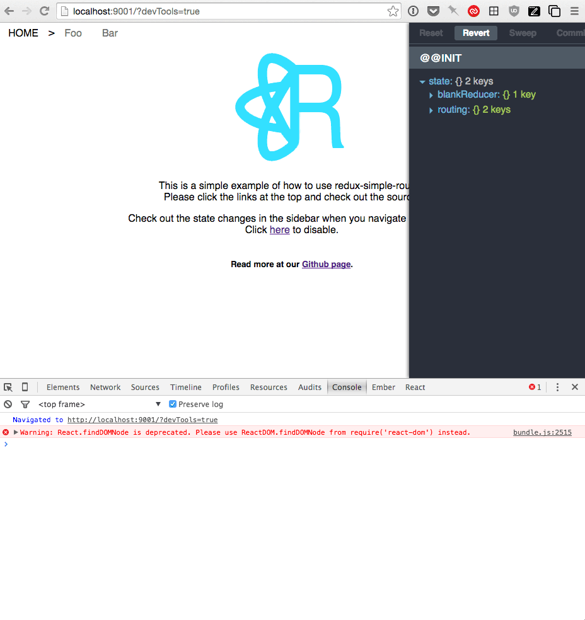
Task: Navigate to the Bar link
Action: click(x=110, y=33)
